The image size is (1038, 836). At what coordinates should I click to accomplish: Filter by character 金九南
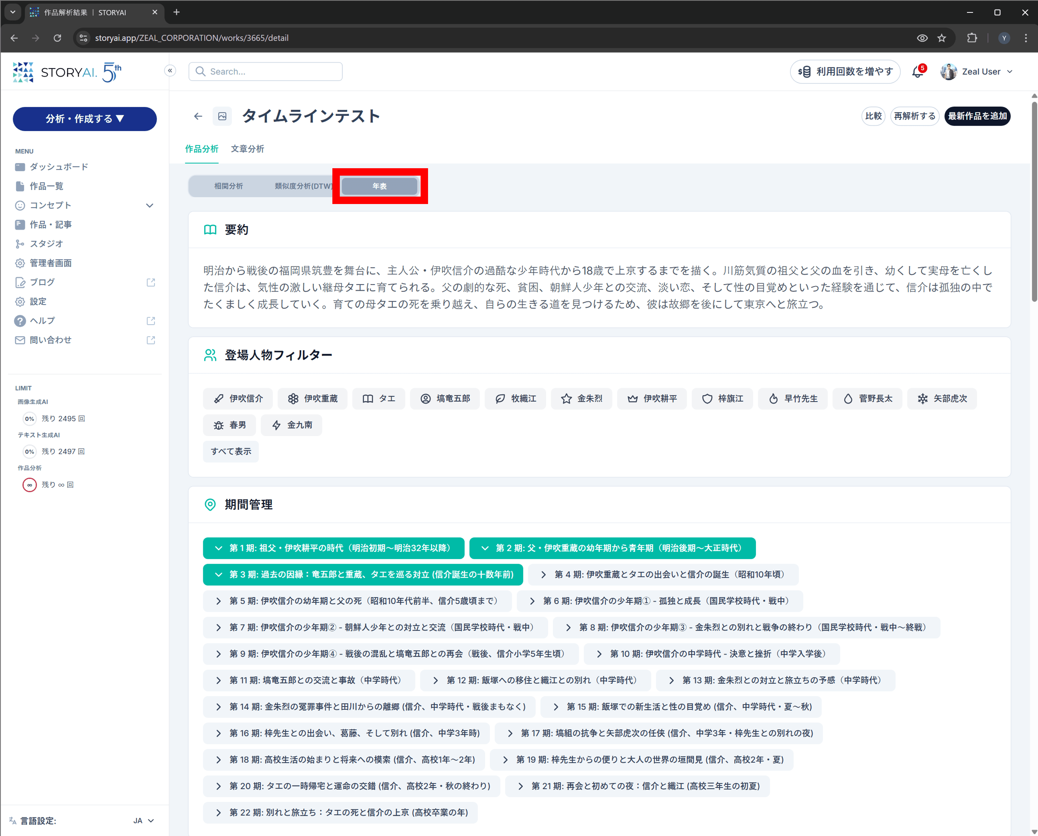pos(291,425)
